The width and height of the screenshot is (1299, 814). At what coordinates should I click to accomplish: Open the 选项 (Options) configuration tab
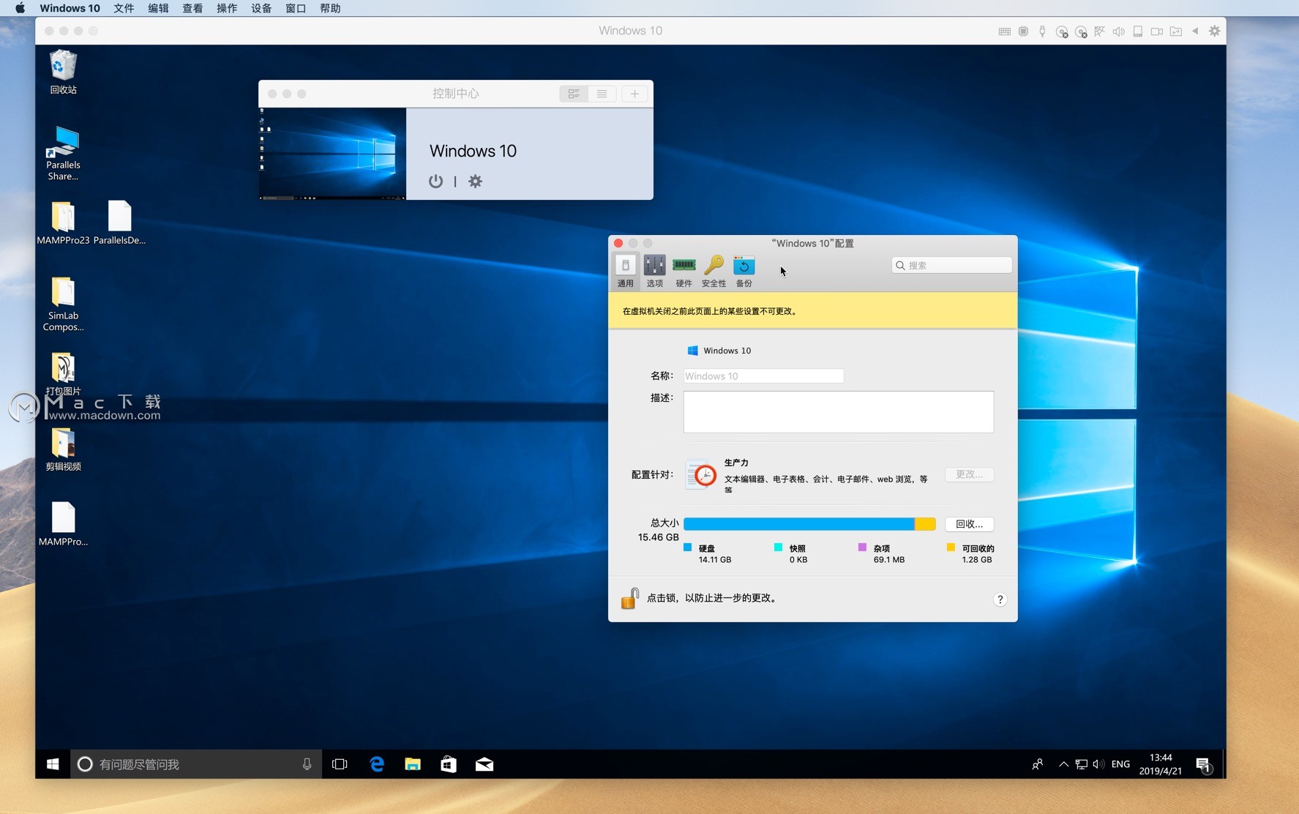pyautogui.click(x=654, y=271)
